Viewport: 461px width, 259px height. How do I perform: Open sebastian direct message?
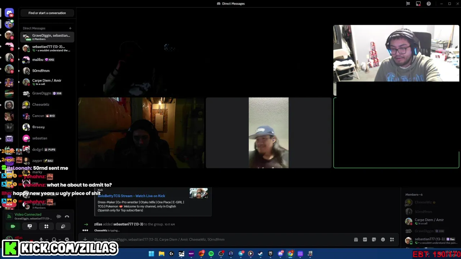coord(47,138)
